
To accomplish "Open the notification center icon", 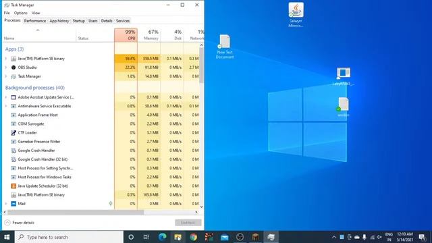I will 422,237.
